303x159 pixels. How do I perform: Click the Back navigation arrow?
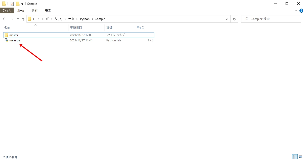pyautogui.click(x=5, y=19)
